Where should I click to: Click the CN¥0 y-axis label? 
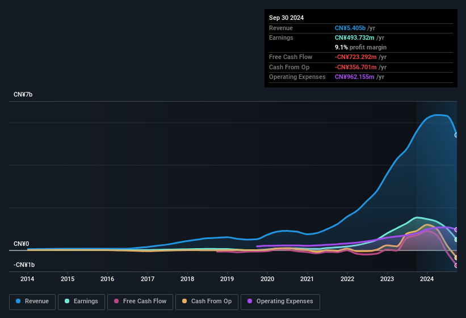pos(22,244)
